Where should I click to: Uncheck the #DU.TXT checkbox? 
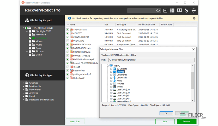click(68, 33)
